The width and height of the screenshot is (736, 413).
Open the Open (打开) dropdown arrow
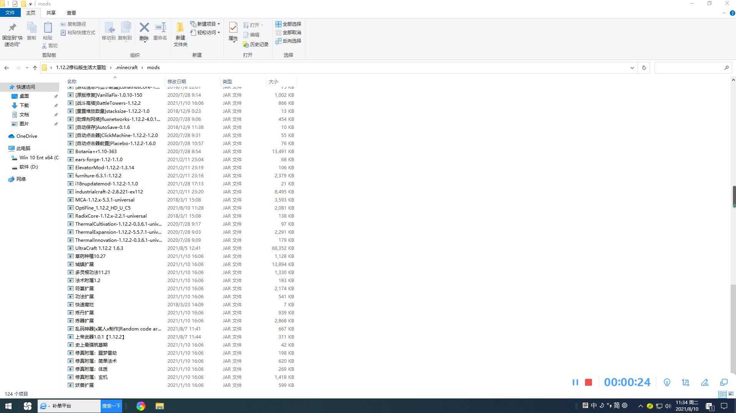[262, 25]
